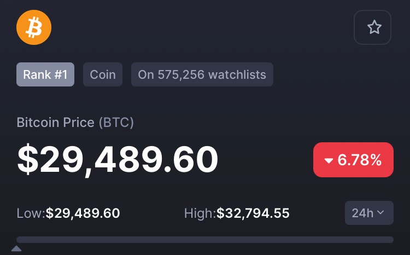Click the low-high price range bar
The width and height of the screenshot is (410, 255).
click(205, 240)
